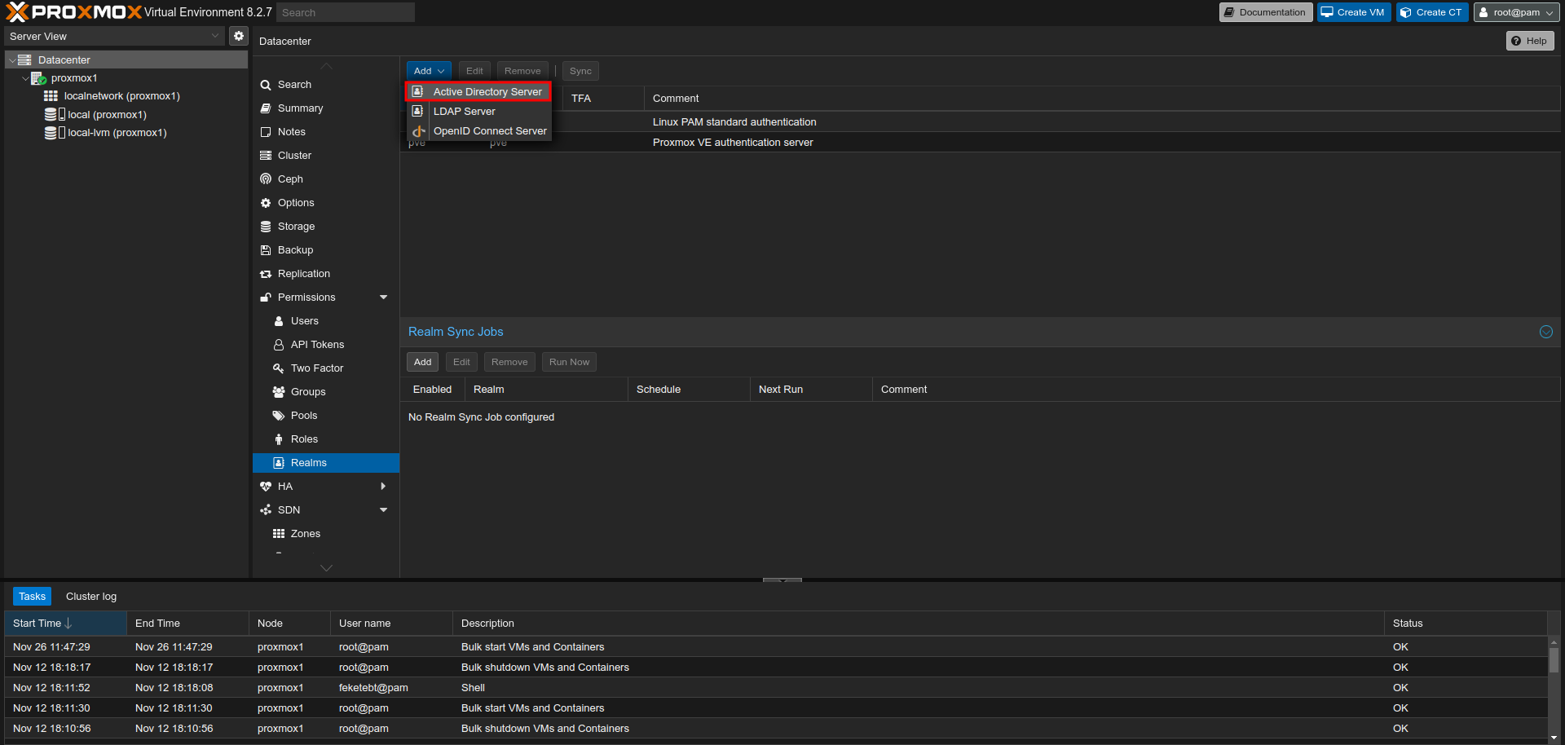Screen dimensions: 1565x745
Task: Click the Help button
Action: [1530, 41]
